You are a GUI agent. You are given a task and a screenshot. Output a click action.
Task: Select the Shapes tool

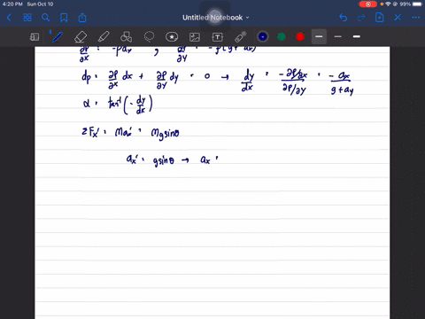coord(126,37)
